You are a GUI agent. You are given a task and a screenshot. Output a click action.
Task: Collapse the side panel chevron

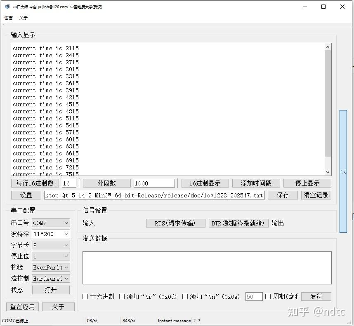coord(343,172)
